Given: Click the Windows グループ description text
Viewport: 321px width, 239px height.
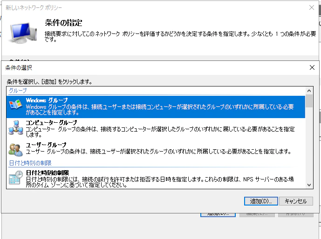Looking at the screenshot, I should click(x=160, y=109).
